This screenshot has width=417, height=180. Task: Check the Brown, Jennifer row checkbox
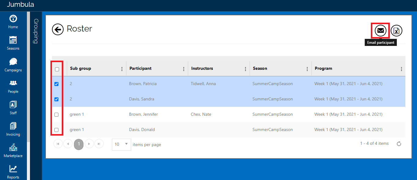tap(56, 114)
